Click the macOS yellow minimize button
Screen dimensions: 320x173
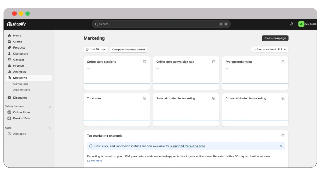point(21,14)
